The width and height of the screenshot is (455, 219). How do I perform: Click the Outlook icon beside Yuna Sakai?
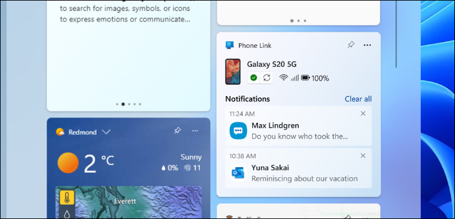coord(238,173)
